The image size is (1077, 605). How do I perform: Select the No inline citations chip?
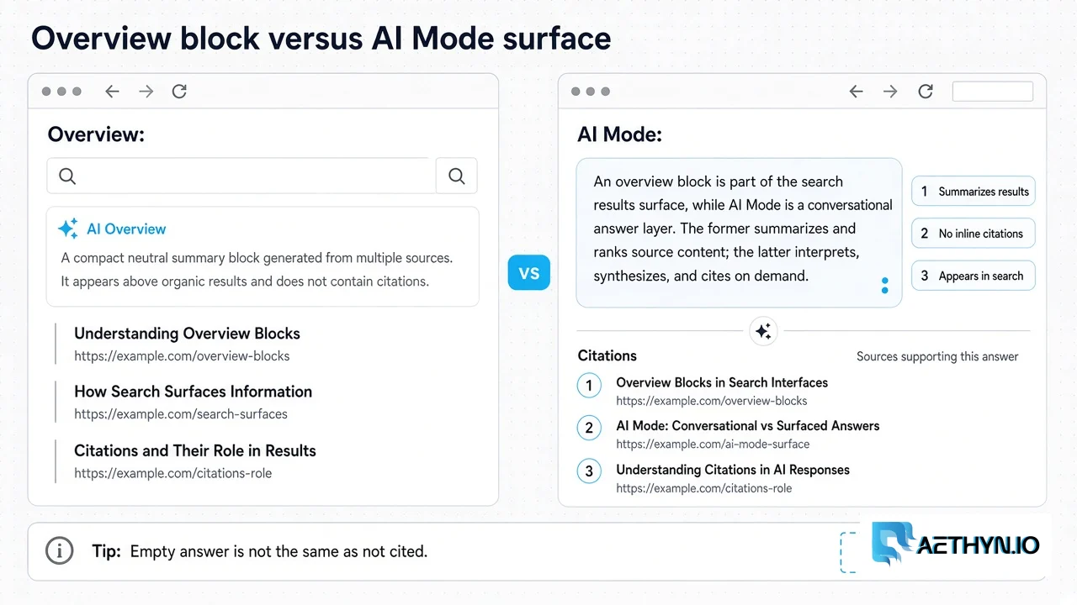pos(974,234)
